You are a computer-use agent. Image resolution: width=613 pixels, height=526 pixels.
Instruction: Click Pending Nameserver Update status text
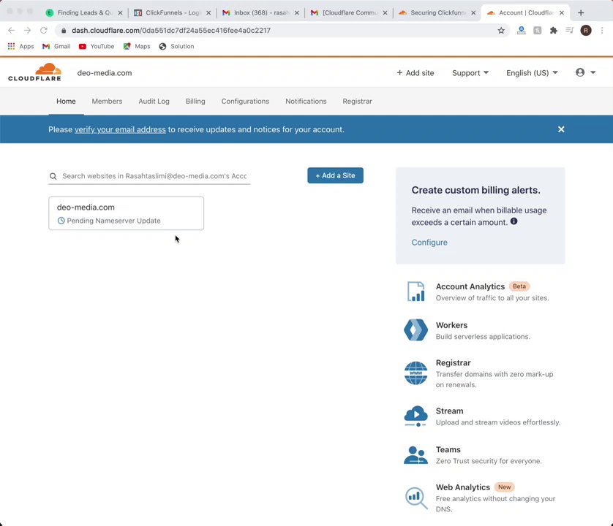tap(114, 221)
